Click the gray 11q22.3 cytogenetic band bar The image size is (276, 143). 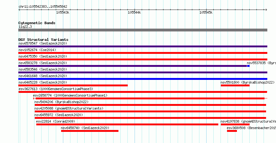pos(143,30)
